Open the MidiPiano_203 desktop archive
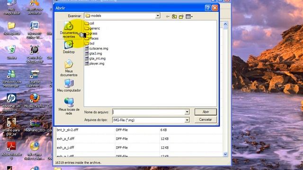 click(35, 125)
